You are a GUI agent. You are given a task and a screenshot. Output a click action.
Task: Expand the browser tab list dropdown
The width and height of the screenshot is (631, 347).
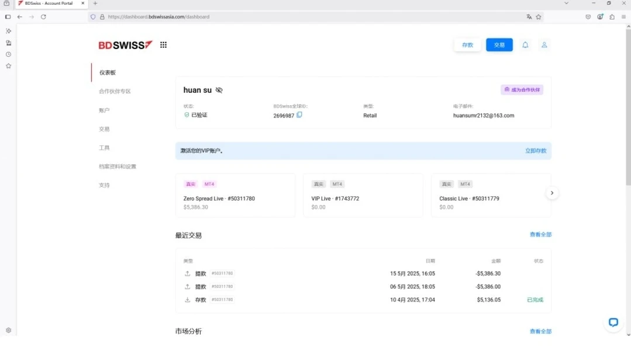click(566, 4)
